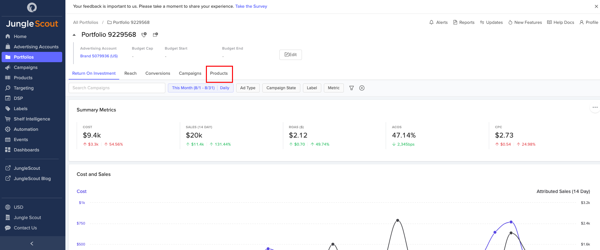Open the Ad Type filter dropdown
600x250 pixels.
(x=248, y=88)
